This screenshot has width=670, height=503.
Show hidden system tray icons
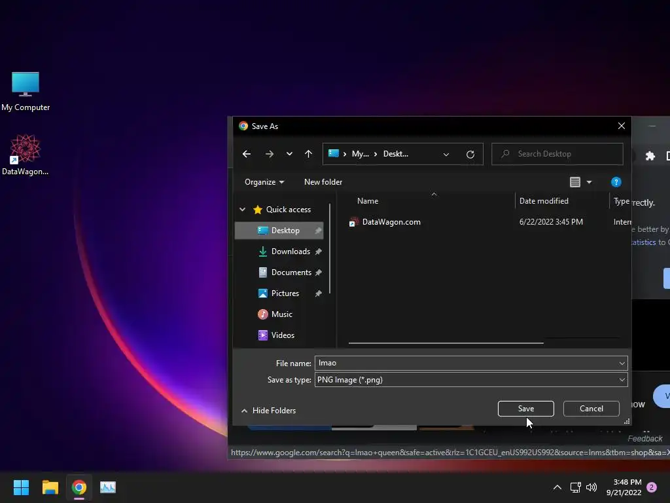(557, 487)
